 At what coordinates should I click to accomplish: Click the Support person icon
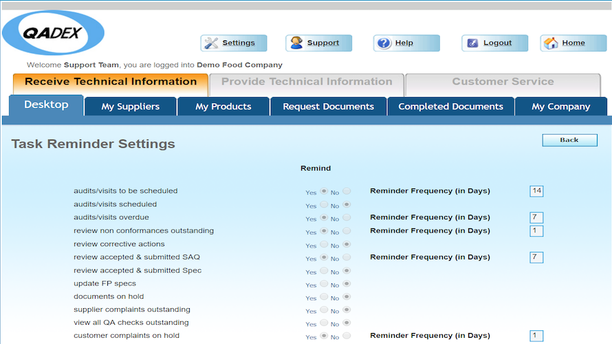[296, 43]
